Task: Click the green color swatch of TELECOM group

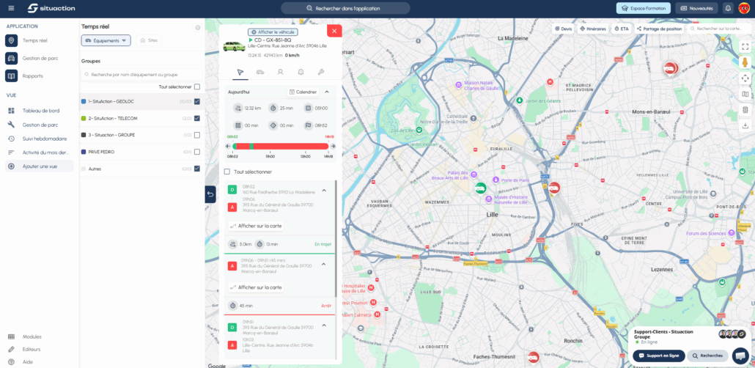Action: 84,119
